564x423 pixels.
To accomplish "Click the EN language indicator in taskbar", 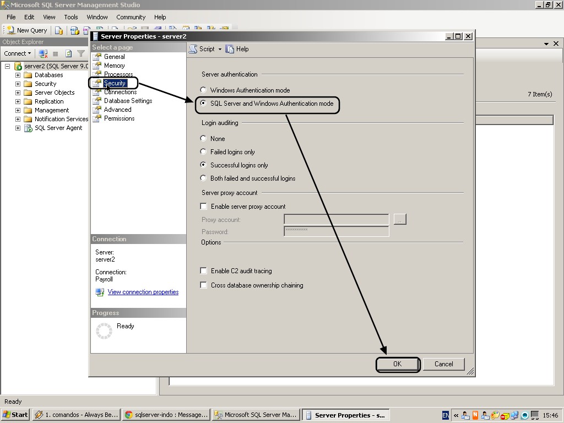I will pos(445,415).
